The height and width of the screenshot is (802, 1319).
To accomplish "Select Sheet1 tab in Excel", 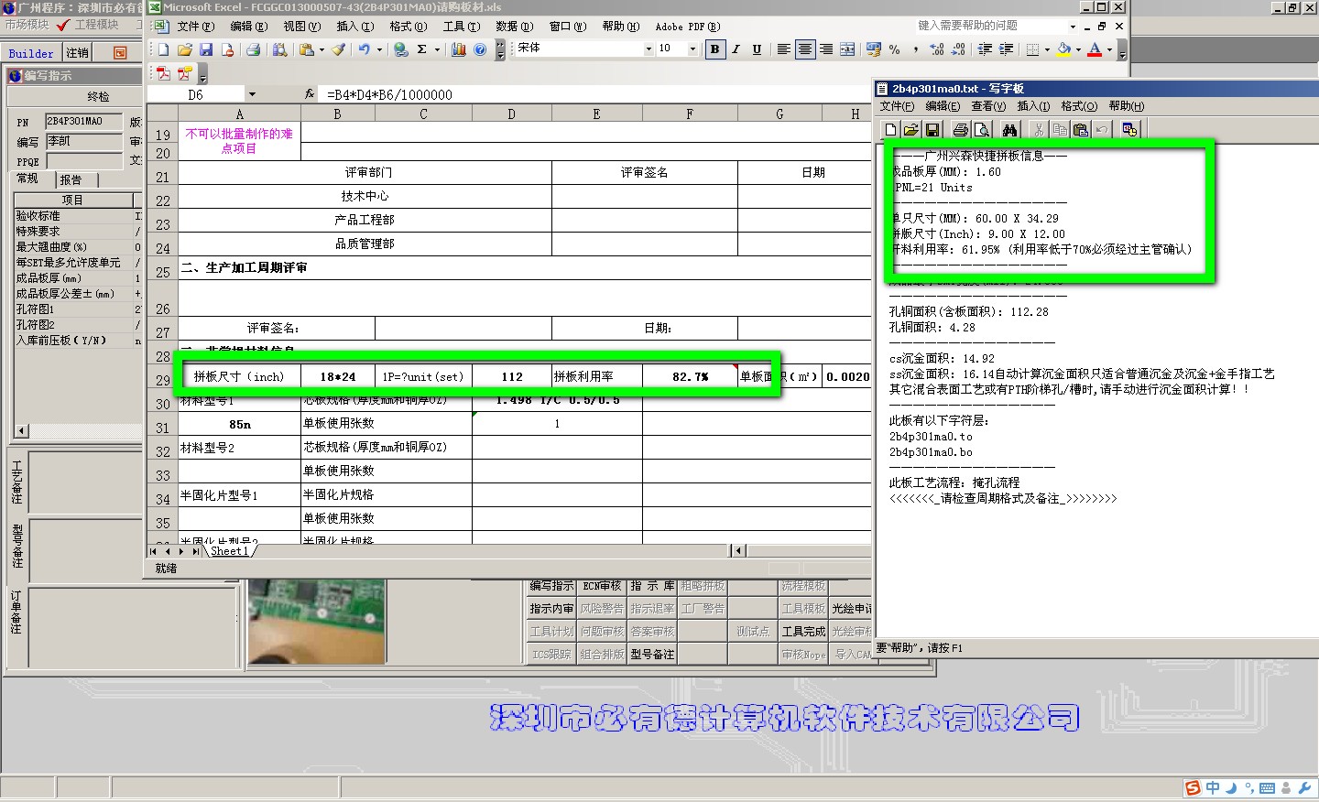I will coord(229,551).
